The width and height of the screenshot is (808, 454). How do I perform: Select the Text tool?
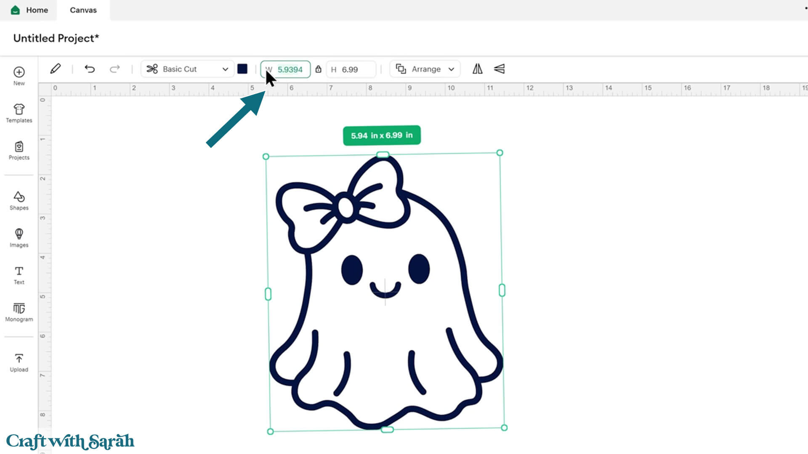tap(19, 275)
